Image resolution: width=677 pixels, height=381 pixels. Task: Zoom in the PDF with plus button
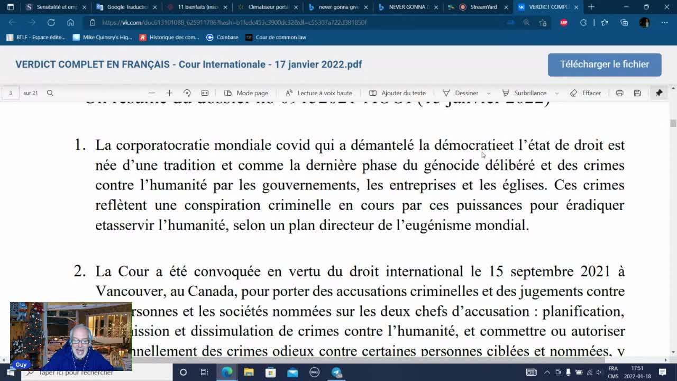[x=169, y=93]
